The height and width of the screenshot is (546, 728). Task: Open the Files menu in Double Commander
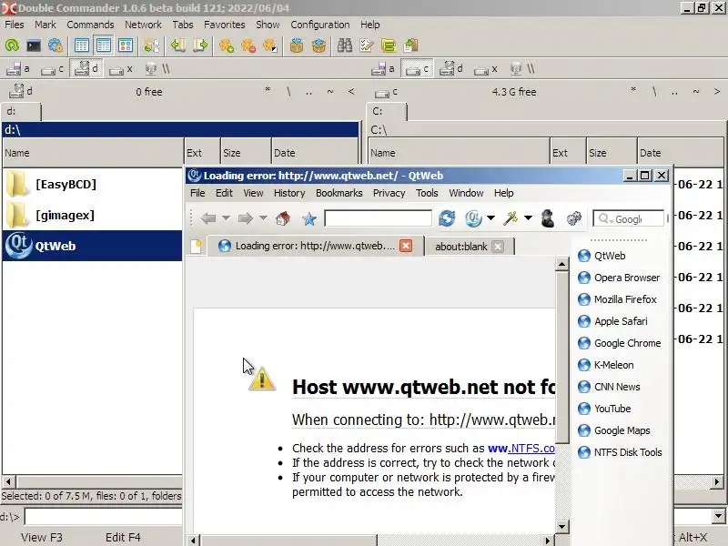(15, 25)
